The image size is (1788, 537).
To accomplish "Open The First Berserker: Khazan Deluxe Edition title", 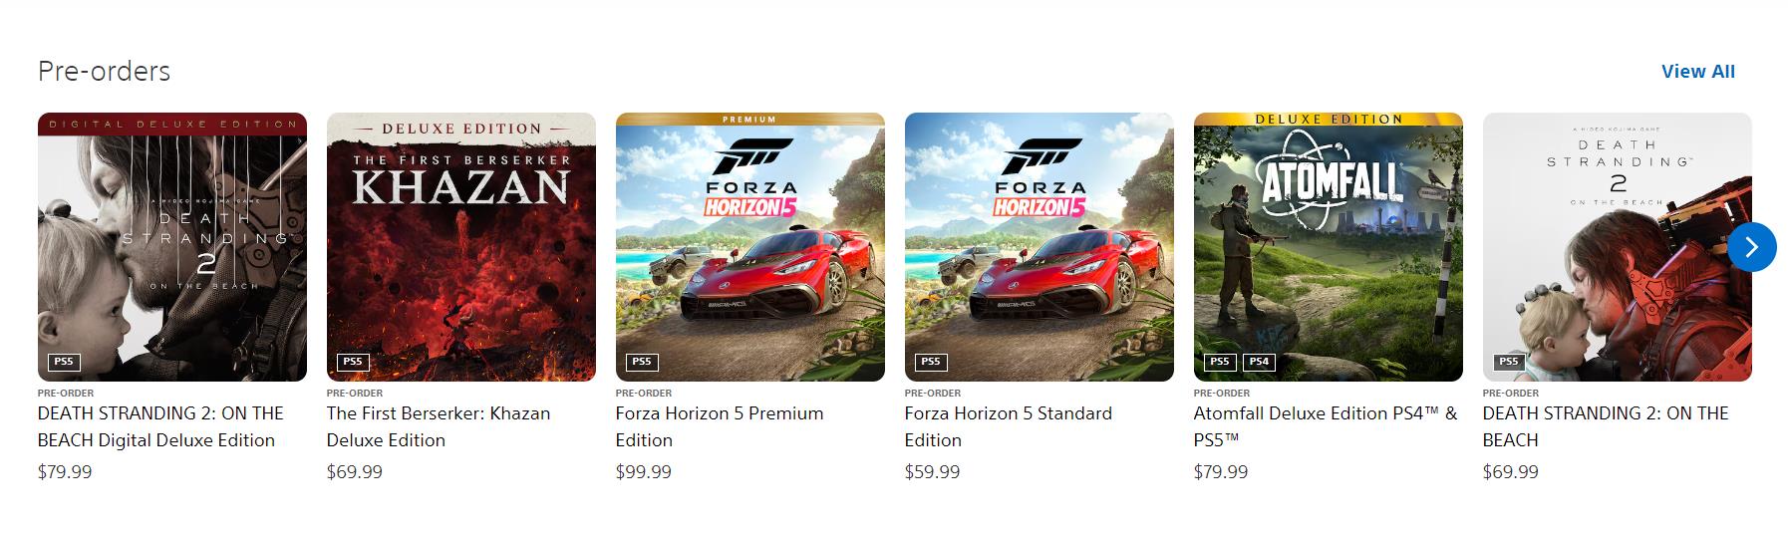I will point(439,426).
